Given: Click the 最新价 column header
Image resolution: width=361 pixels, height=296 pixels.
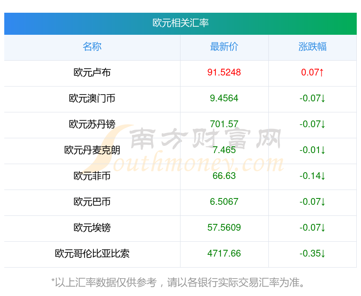Looking at the screenshot, I should [224, 47].
